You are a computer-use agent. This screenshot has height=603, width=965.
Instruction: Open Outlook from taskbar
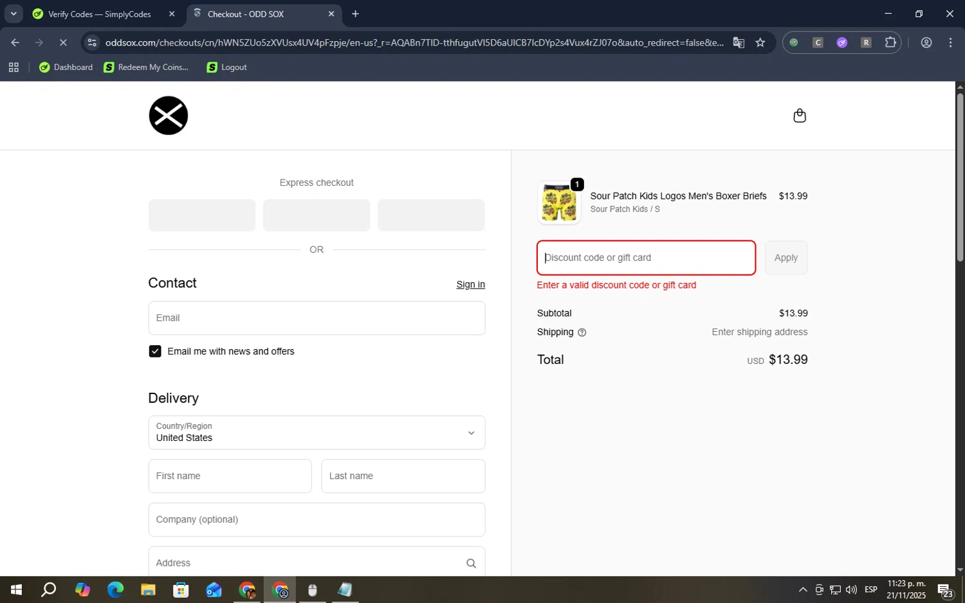pos(214,589)
